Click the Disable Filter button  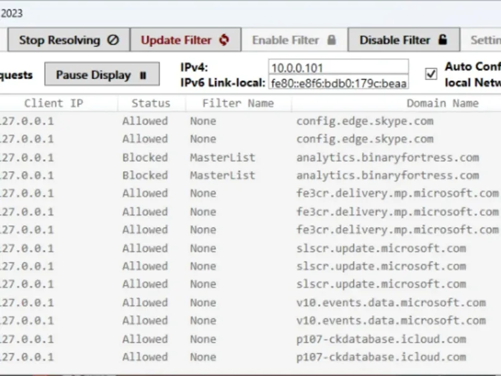403,40
